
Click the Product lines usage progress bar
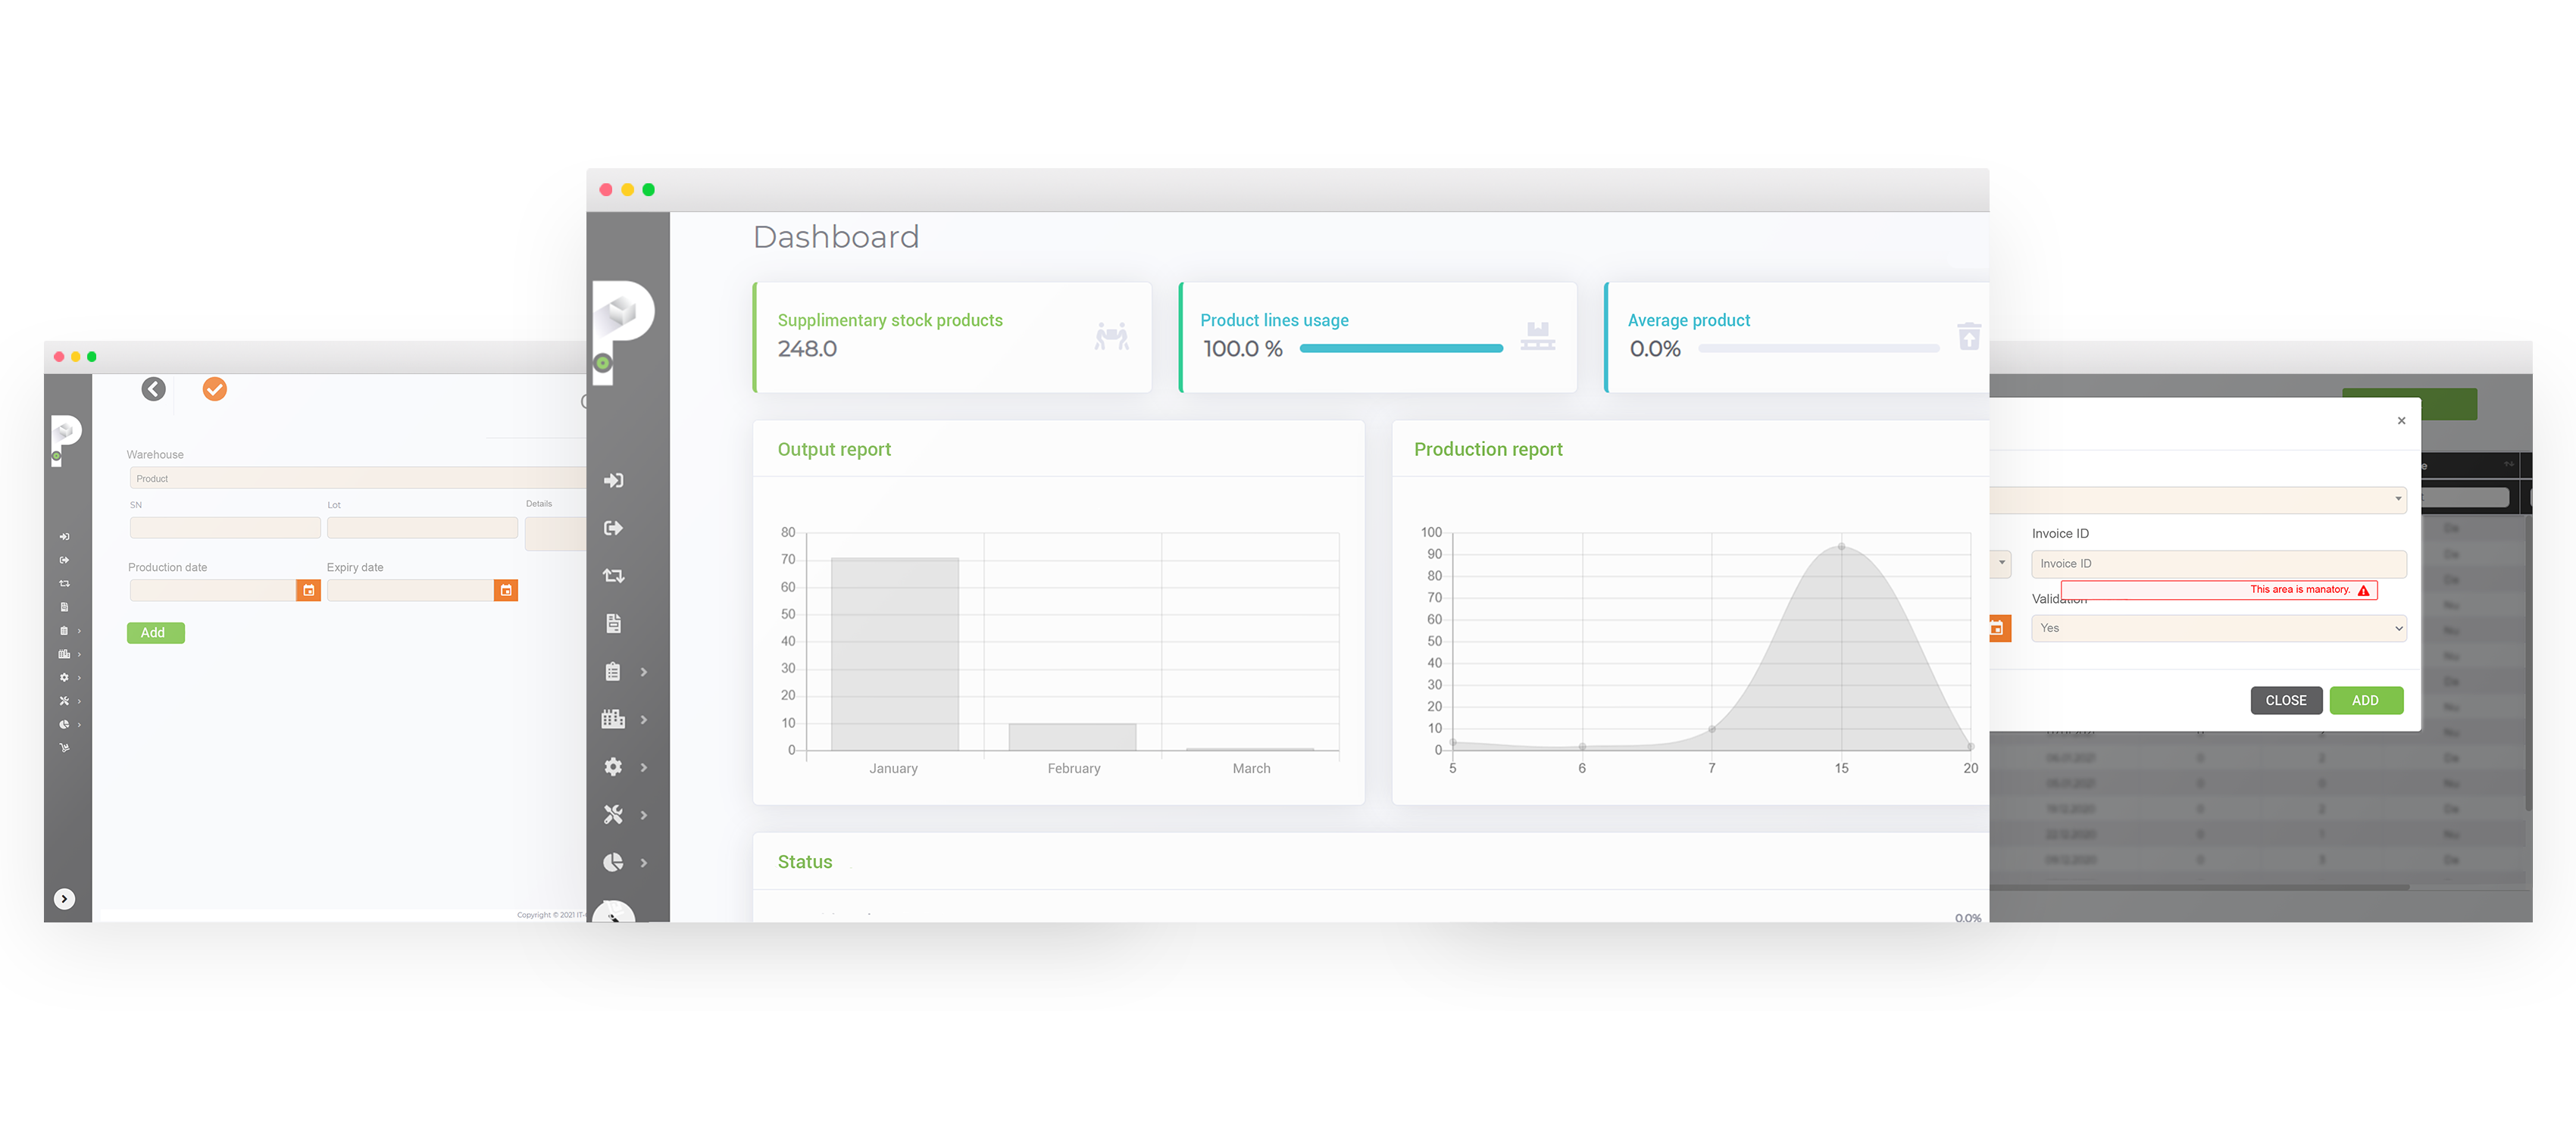pos(1401,349)
